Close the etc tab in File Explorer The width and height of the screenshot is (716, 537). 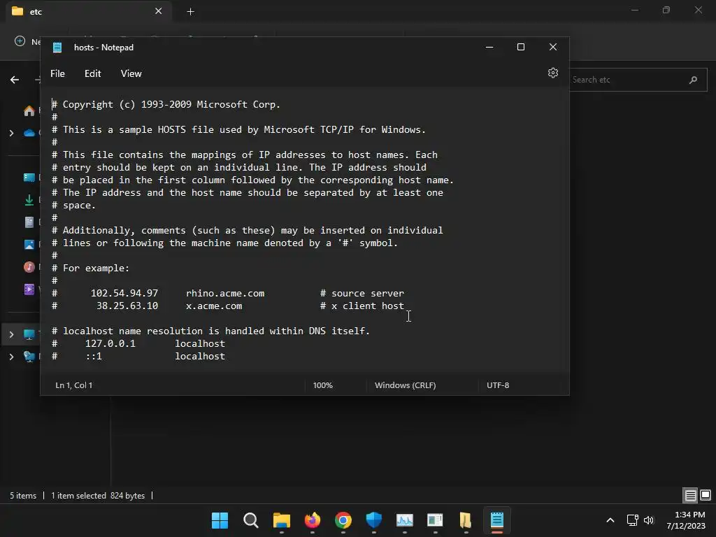tap(159, 11)
